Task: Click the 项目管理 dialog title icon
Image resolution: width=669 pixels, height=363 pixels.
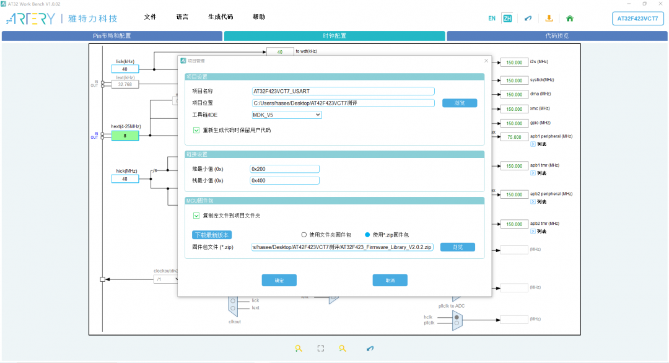Action: [x=183, y=61]
